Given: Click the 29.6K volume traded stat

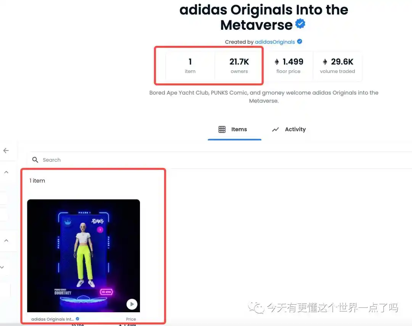Looking at the screenshot, I should pos(337,66).
